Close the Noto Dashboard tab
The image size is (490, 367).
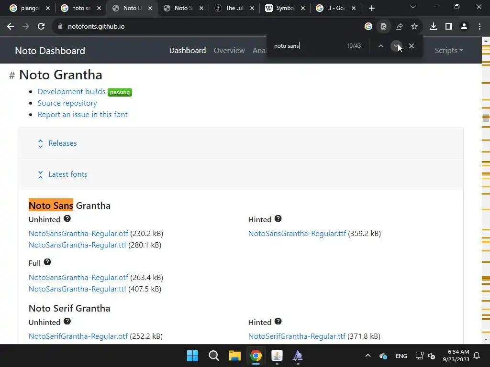click(x=150, y=8)
